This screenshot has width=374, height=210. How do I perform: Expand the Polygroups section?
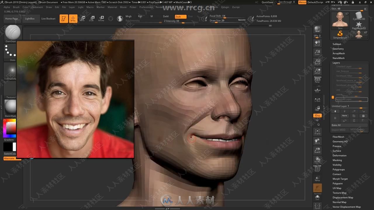tap(339, 169)
